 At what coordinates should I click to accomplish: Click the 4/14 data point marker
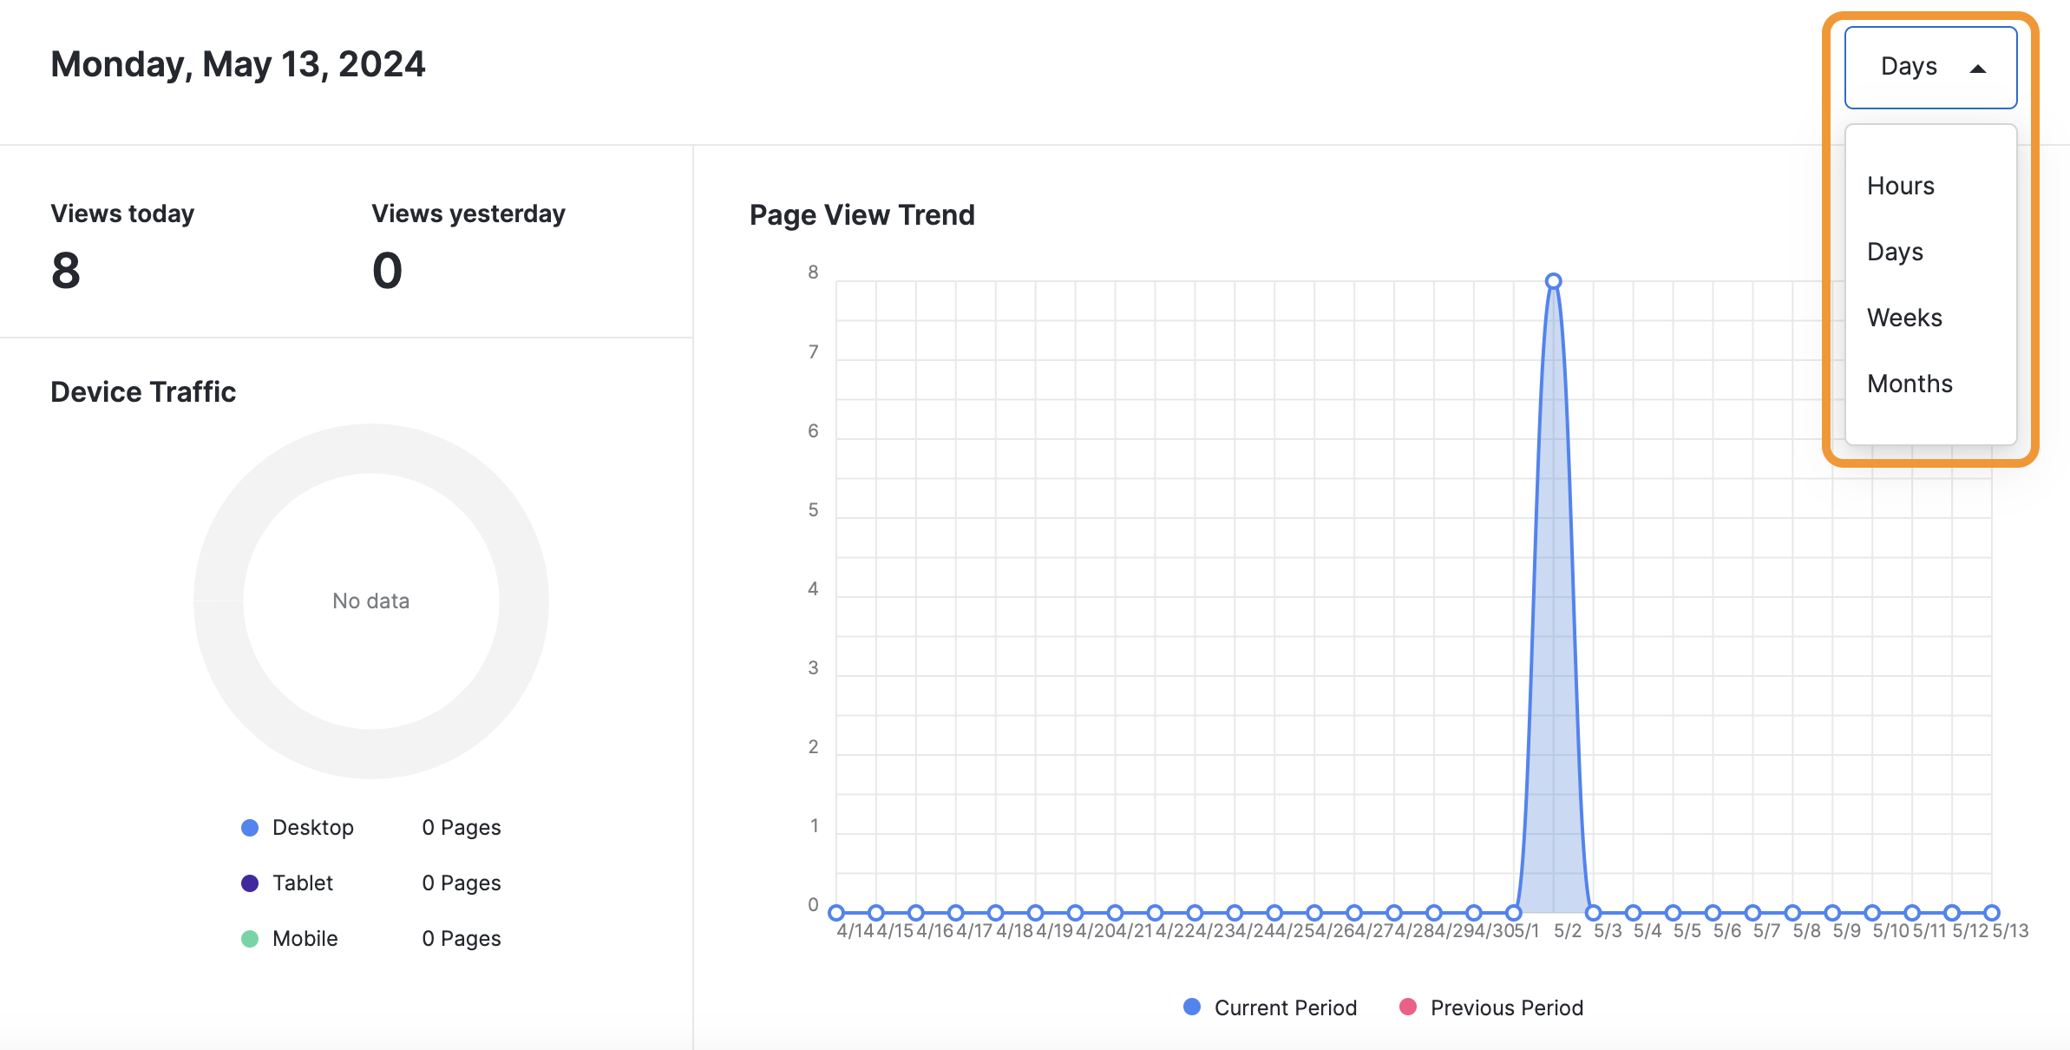[836, 913]
